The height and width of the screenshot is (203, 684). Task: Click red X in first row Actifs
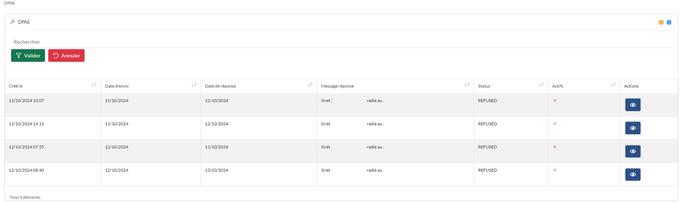pos(555,100)
